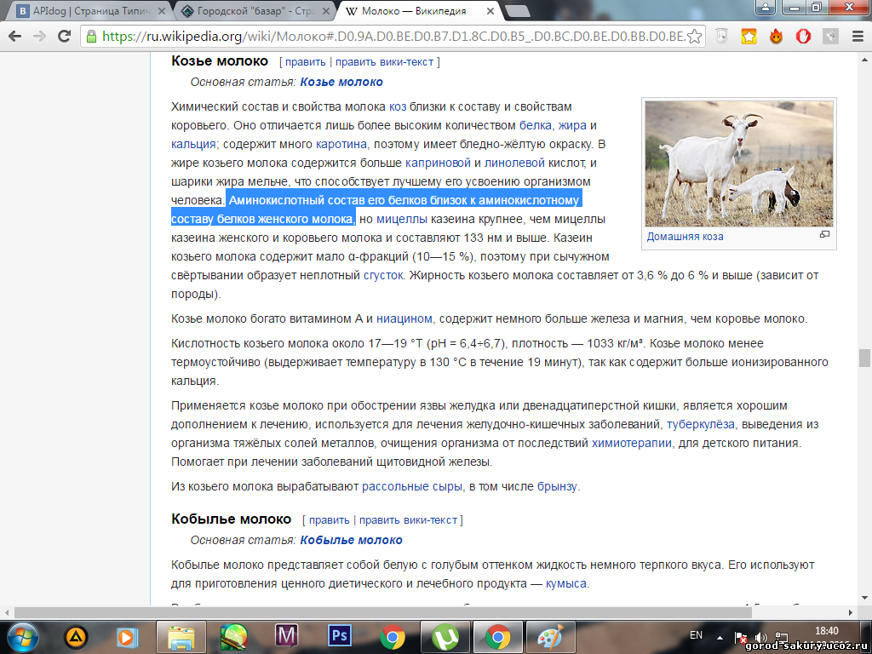The image size is (872, 654).
Task: Show hidden system tray icons
Action: tap(720, 636)
